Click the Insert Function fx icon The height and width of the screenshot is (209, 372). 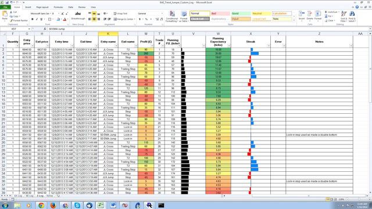pos(45,29)
